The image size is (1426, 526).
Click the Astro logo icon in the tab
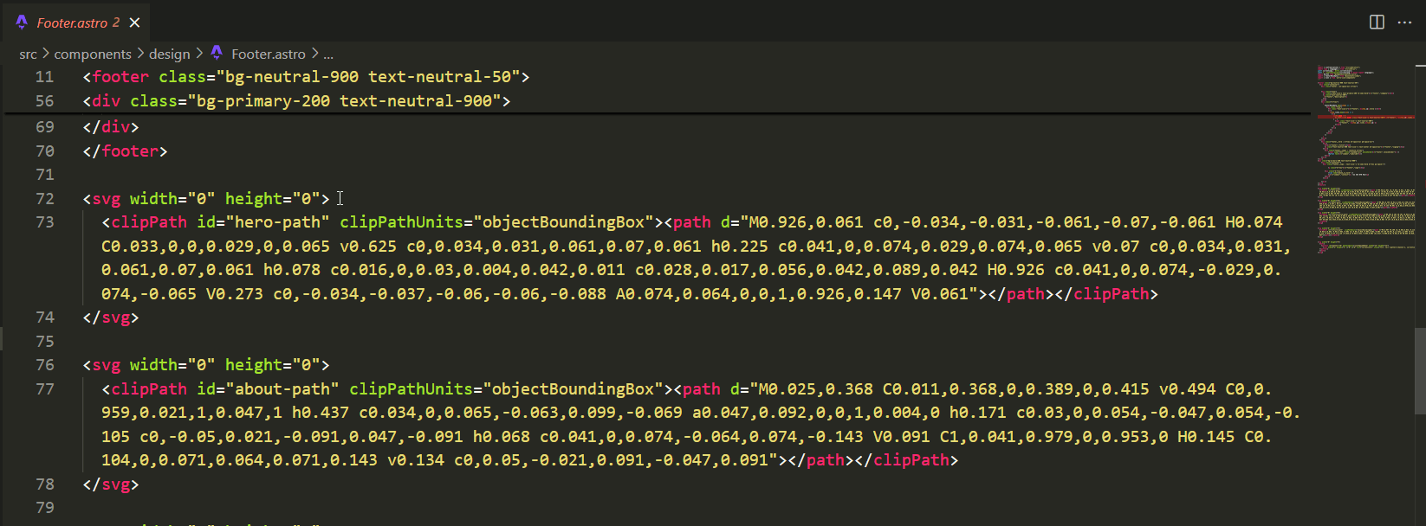click(x=22, y=22)
